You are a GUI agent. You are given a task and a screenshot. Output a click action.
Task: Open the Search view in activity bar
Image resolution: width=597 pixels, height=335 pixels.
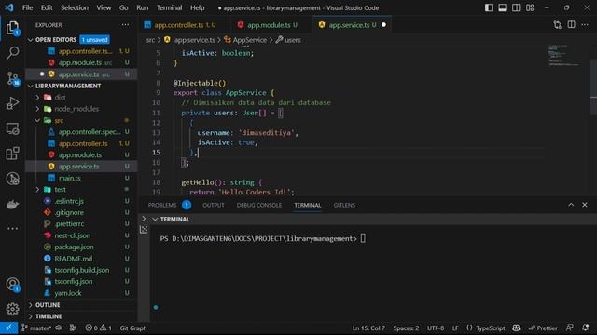click(x=12, y=52)
